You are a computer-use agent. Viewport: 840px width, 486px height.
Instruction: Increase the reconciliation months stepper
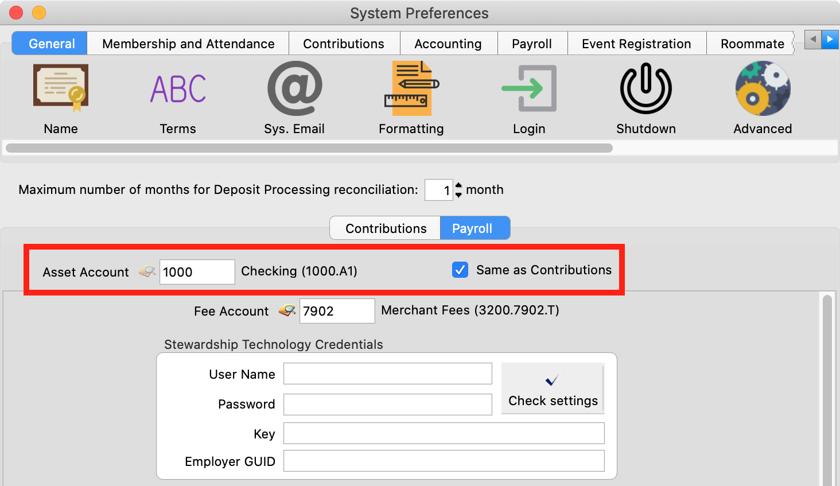[x=458, y=185]
